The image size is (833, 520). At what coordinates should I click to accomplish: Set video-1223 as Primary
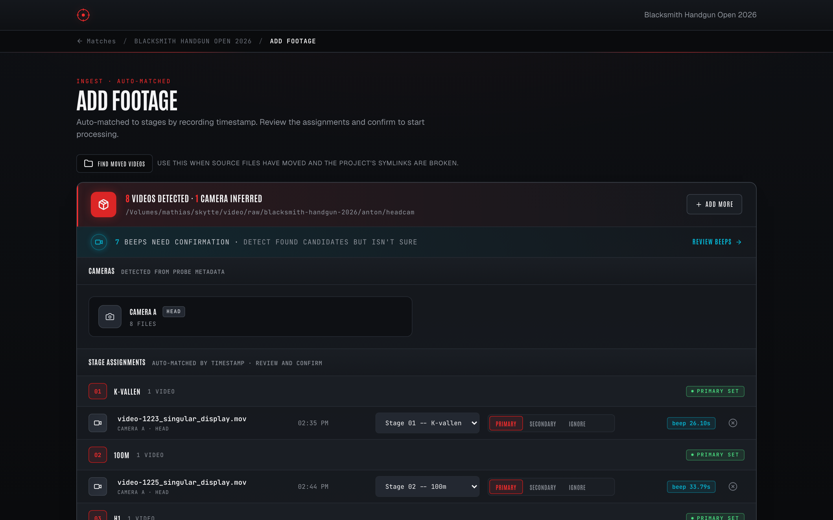tap(506, 423)
